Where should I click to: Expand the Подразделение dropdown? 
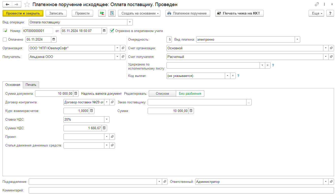click(x=159, y=182)
